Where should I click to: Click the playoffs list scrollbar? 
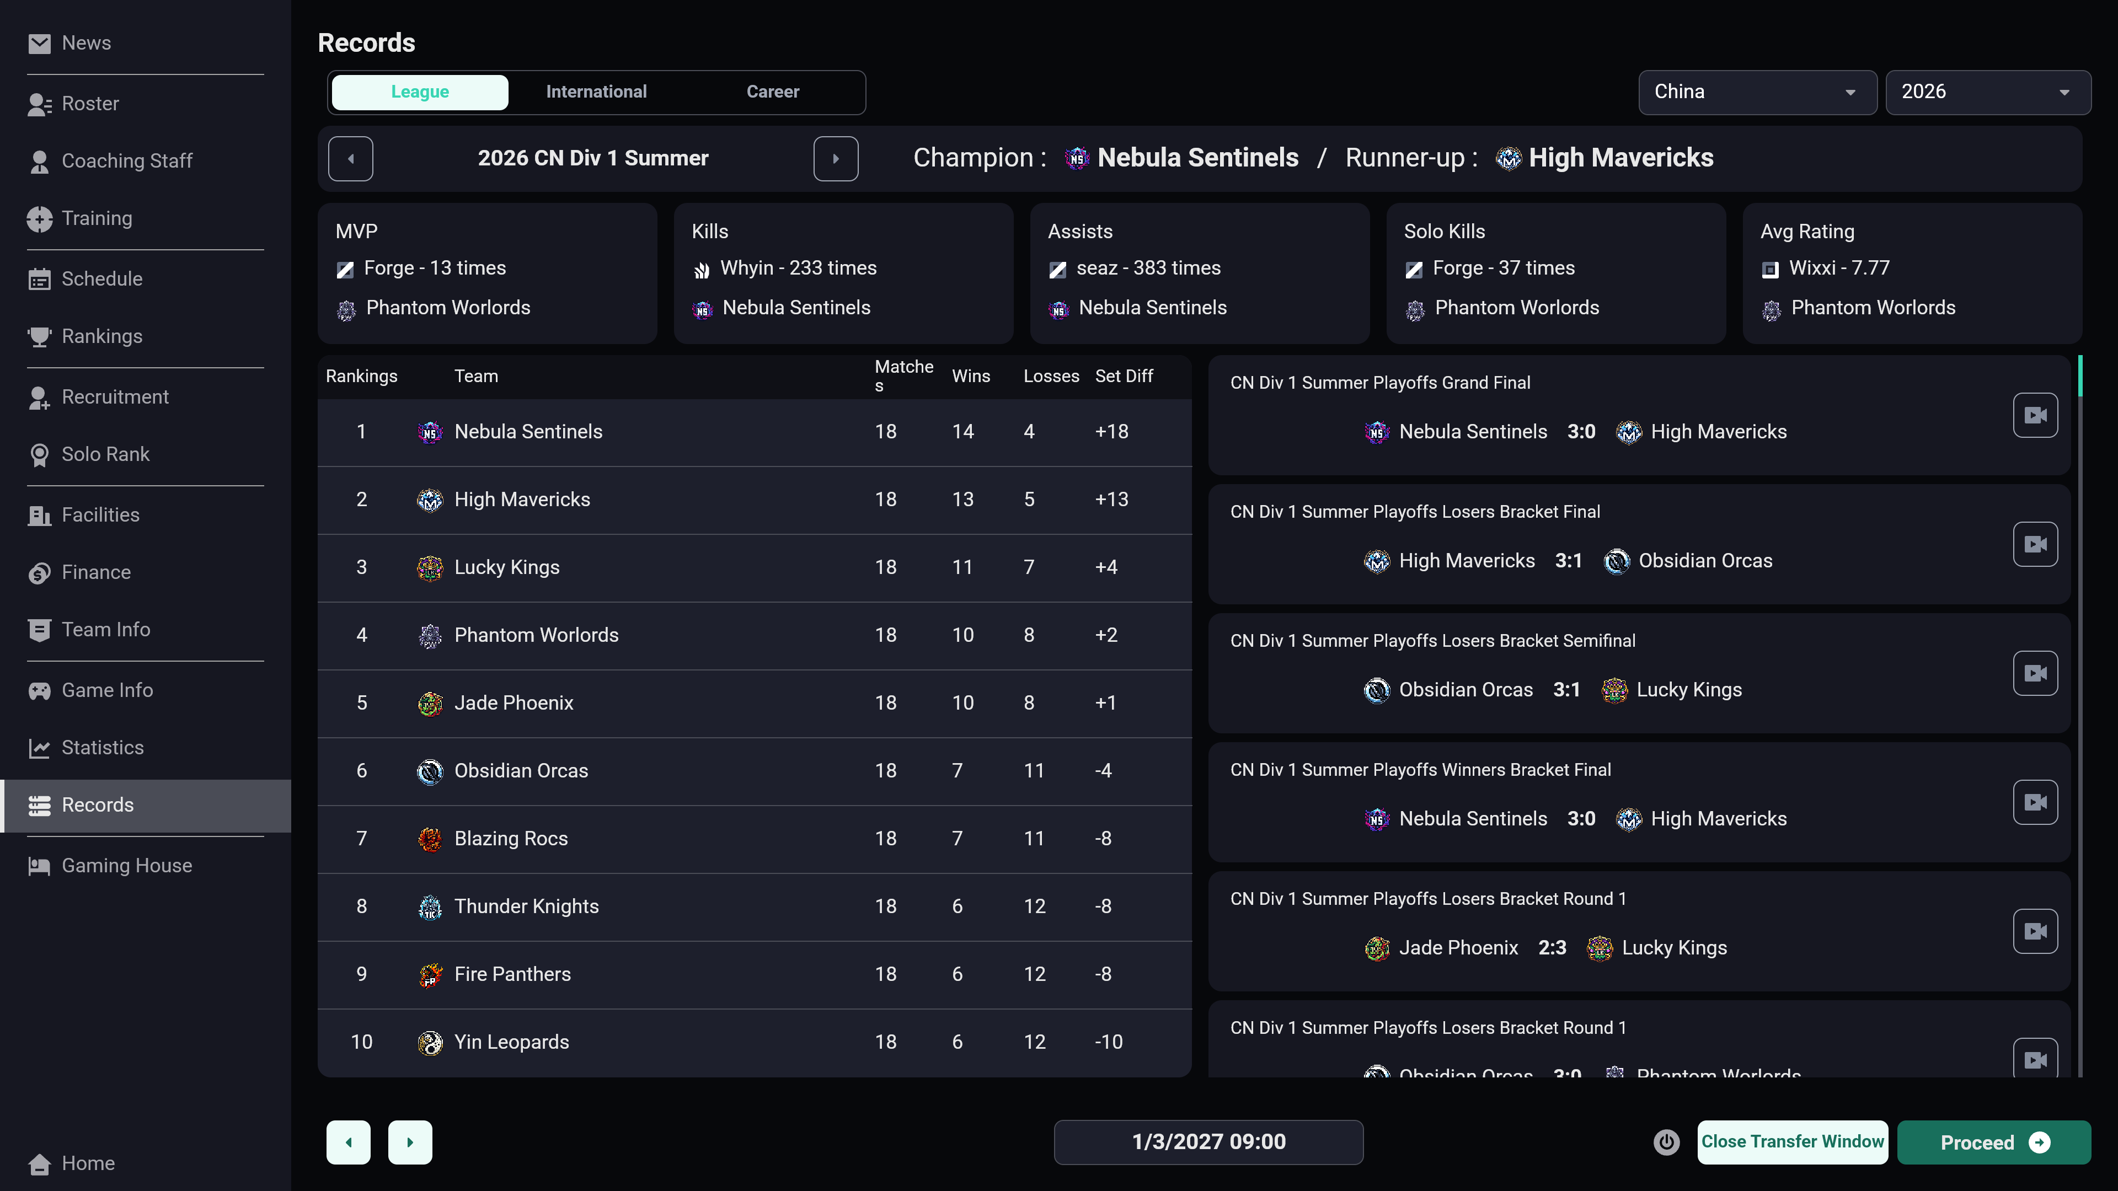click(x=2079, y=378)
